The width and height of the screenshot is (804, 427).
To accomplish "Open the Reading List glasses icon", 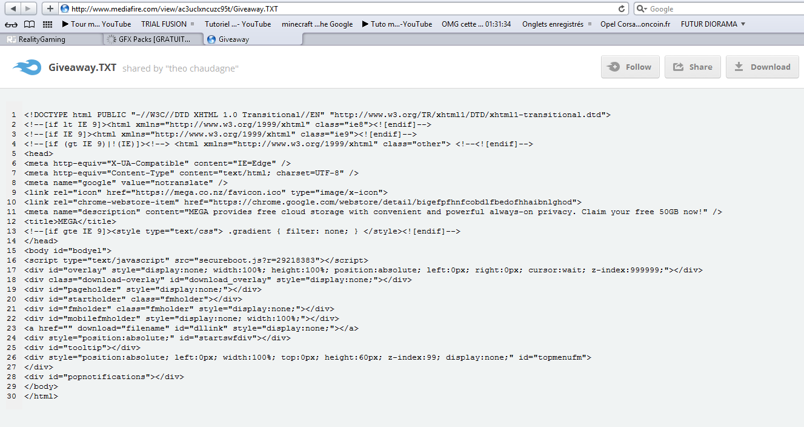I will tap(11, 24).
